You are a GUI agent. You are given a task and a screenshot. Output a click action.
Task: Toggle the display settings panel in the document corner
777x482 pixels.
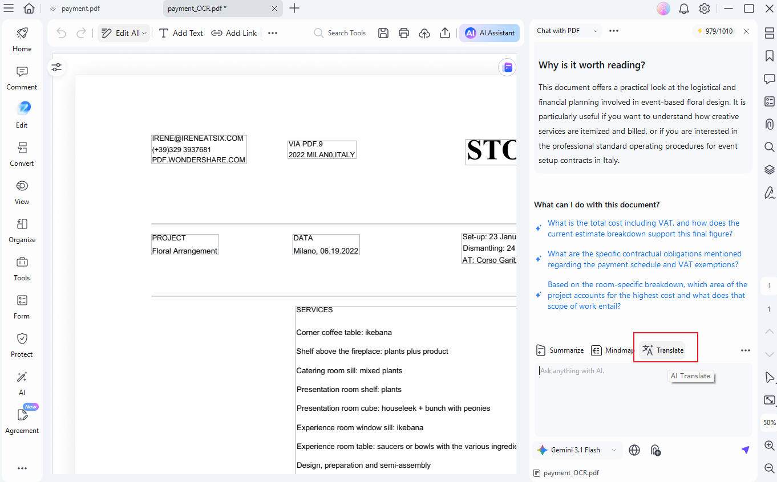(56, 68)
